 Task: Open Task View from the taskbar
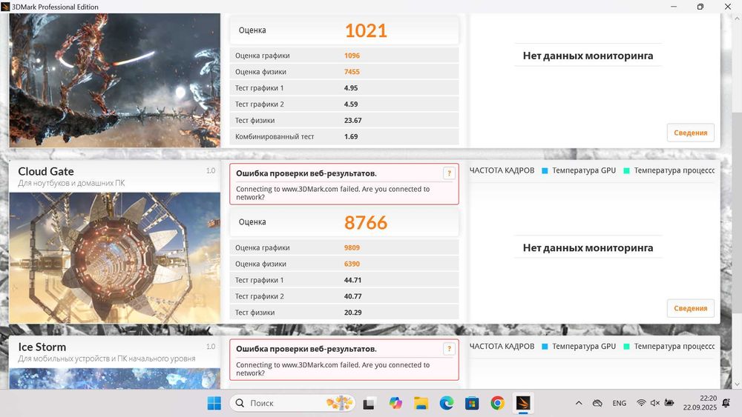pos(369,404)
